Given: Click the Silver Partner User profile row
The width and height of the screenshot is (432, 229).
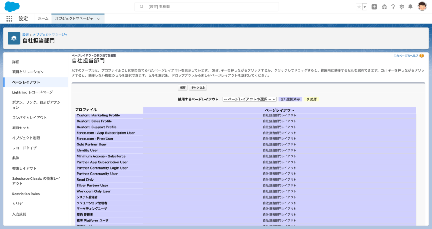Looking at the screenshot, I should tap(109, 186).
